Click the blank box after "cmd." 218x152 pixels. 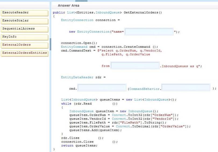point(102,88)
